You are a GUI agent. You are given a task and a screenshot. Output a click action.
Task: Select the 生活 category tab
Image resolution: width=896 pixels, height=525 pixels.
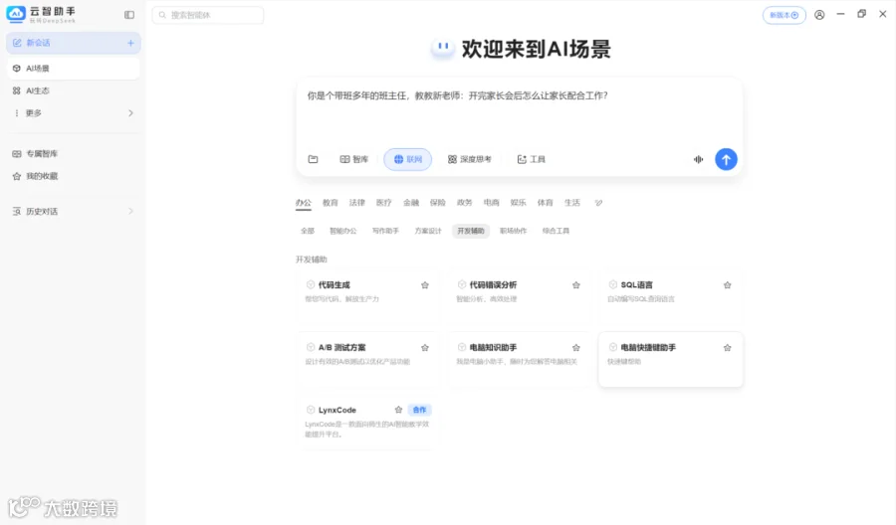coord(572,203)
